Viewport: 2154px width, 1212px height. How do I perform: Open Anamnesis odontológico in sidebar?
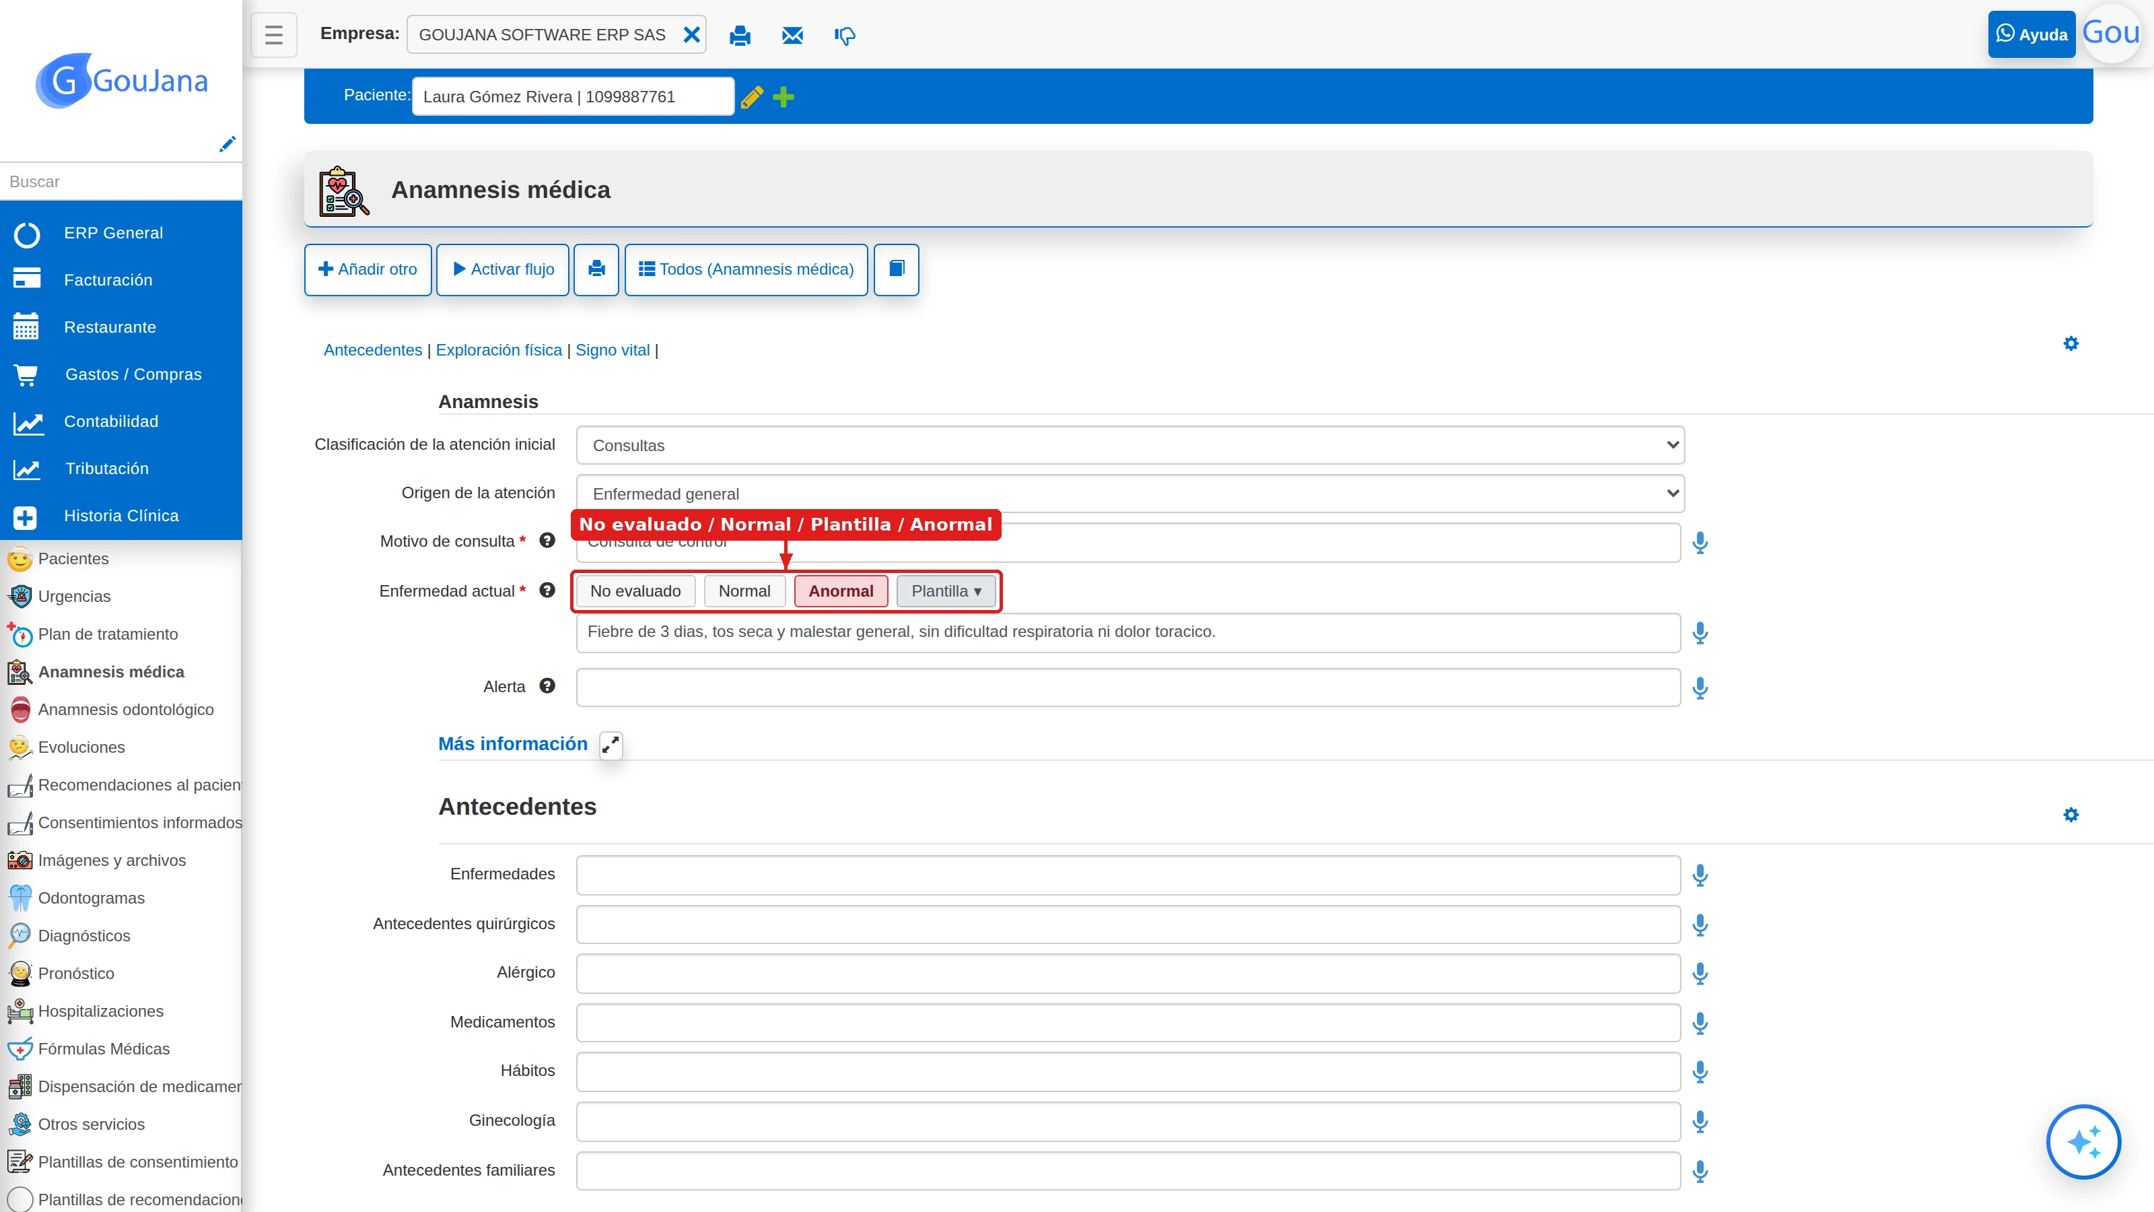(121, 709)
